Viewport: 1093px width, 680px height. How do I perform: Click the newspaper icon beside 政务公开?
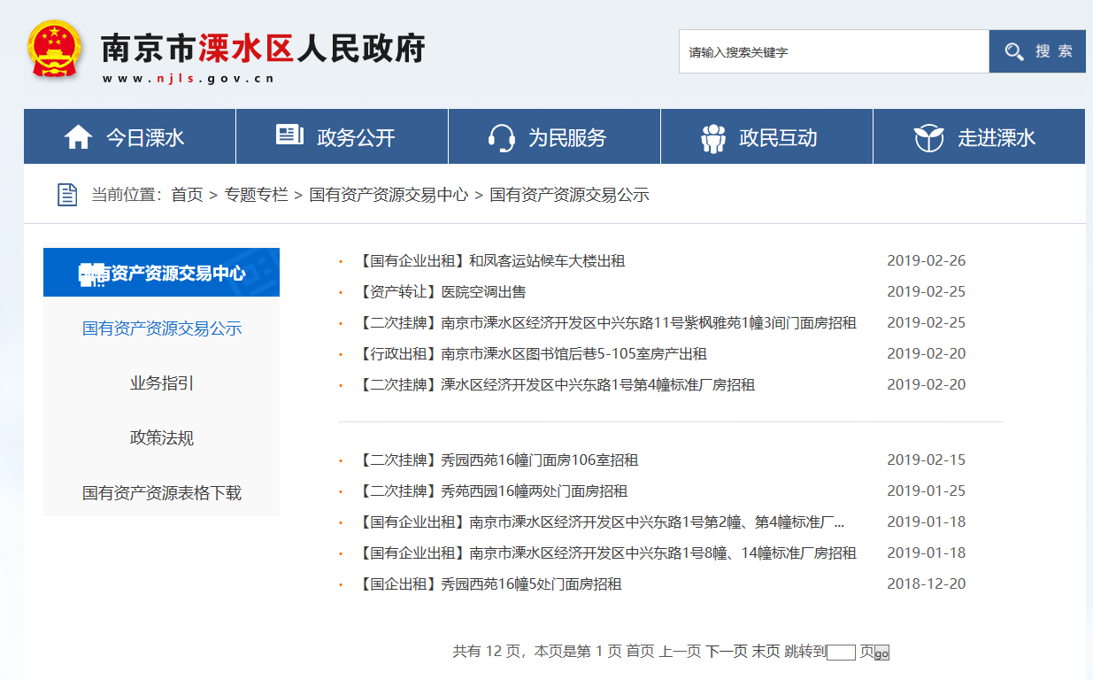[289, 135]
